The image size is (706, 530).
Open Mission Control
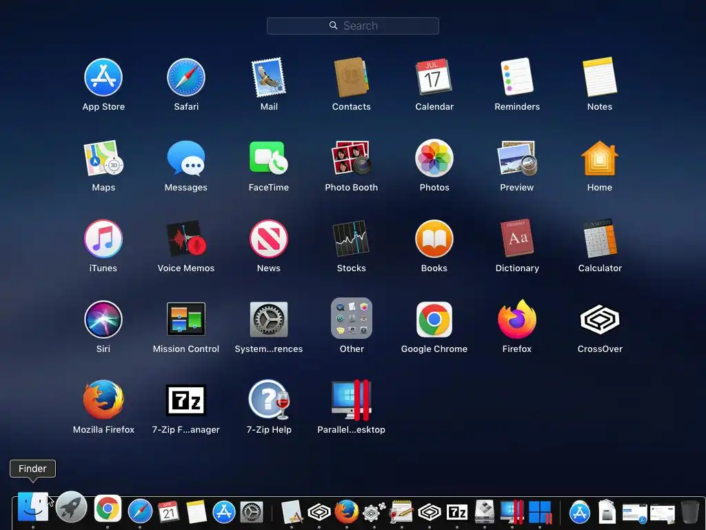(186, 320)
